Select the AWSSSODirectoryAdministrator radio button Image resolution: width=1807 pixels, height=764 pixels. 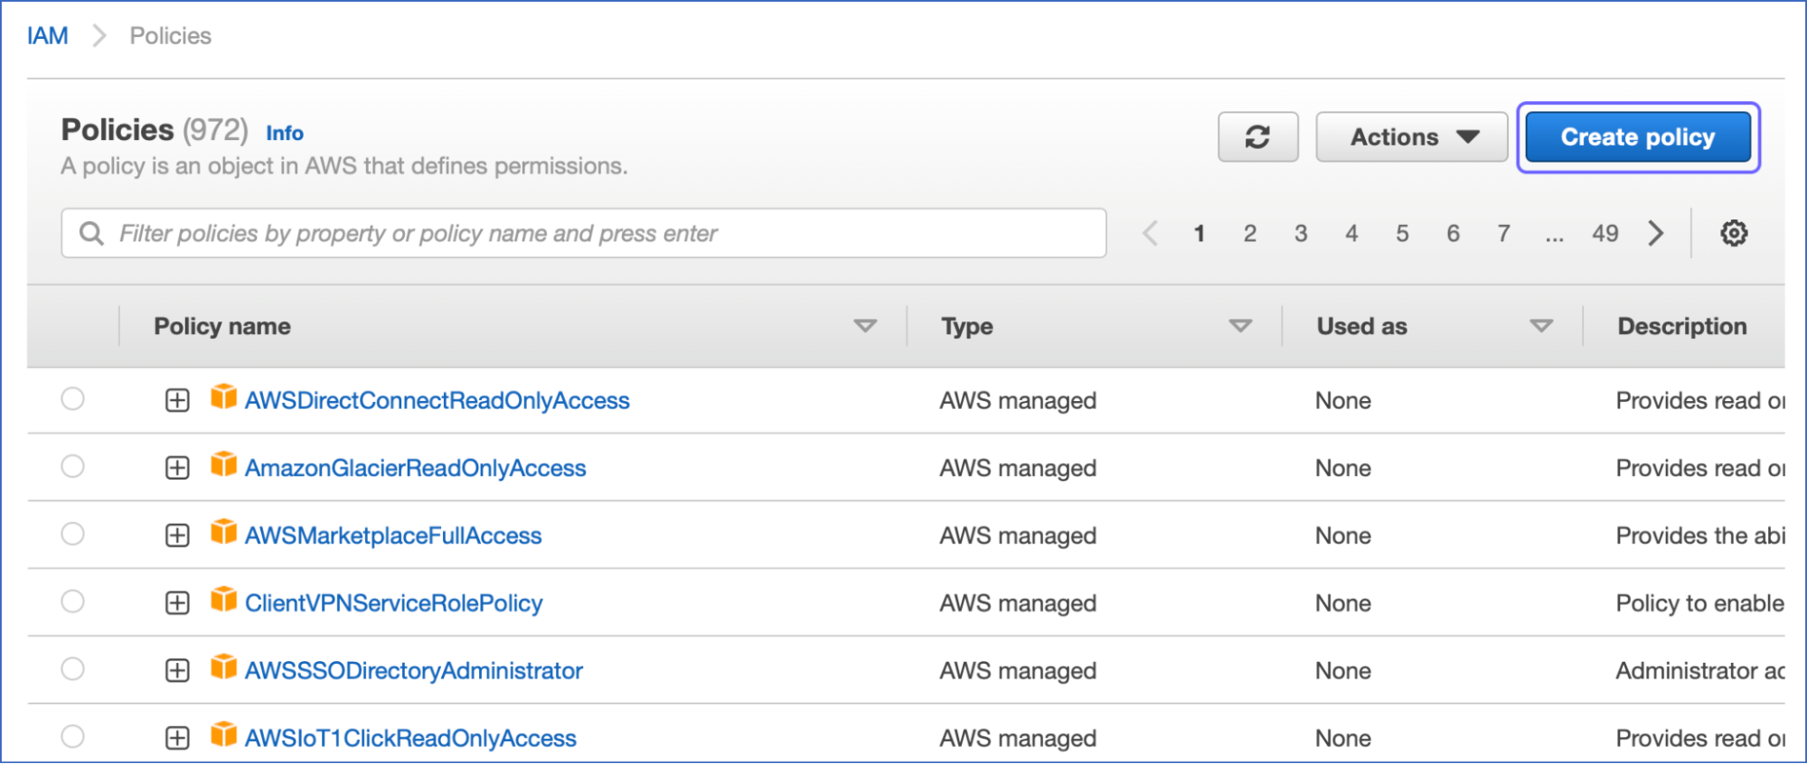coord(72,669)
